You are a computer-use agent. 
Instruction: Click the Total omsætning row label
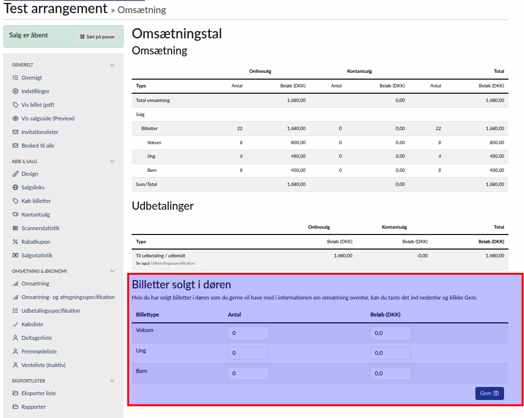click(153, 100)
